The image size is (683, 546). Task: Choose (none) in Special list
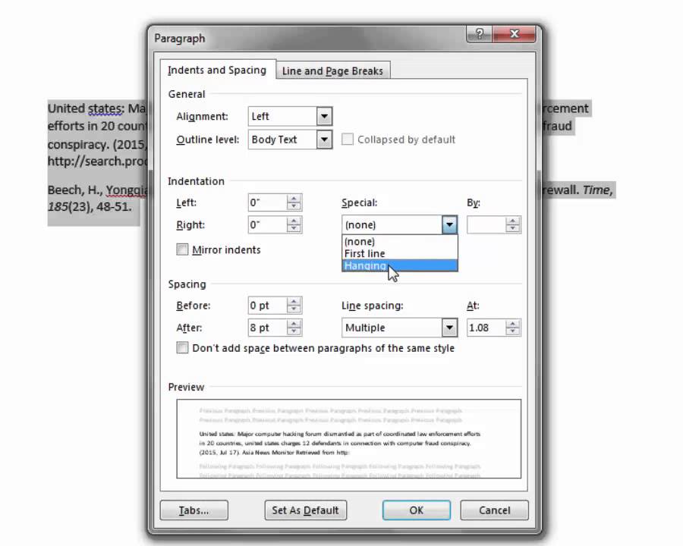[x=399, y=241]
